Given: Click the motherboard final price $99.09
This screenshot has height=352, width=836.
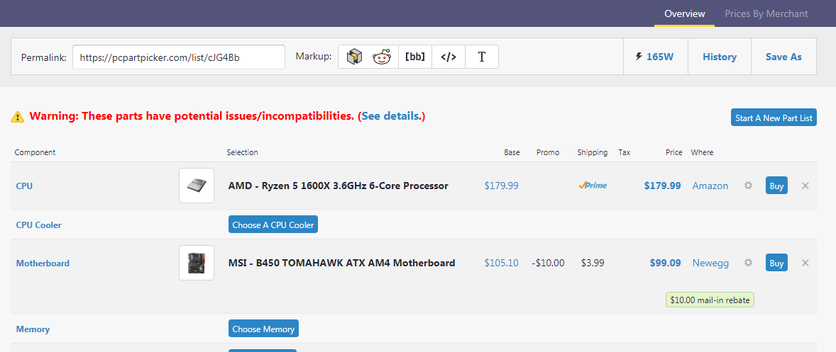Looking at the screenshot, I should pos(665,263).
